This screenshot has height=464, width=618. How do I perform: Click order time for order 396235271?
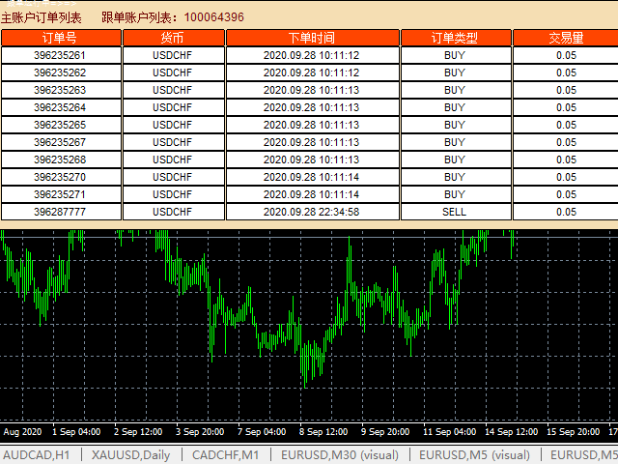pos(312,194)
